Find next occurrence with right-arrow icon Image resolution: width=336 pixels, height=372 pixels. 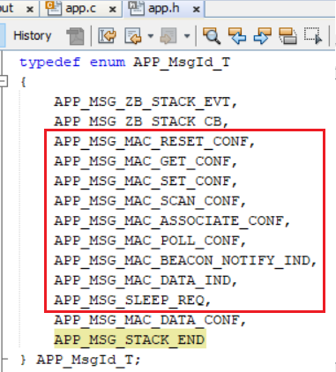point(262,36)
